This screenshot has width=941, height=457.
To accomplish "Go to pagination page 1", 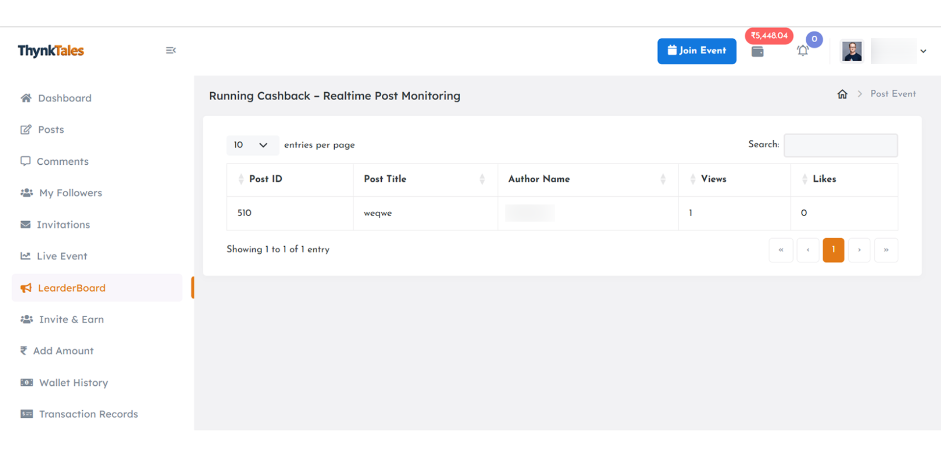I will click(x=833, y=250).
